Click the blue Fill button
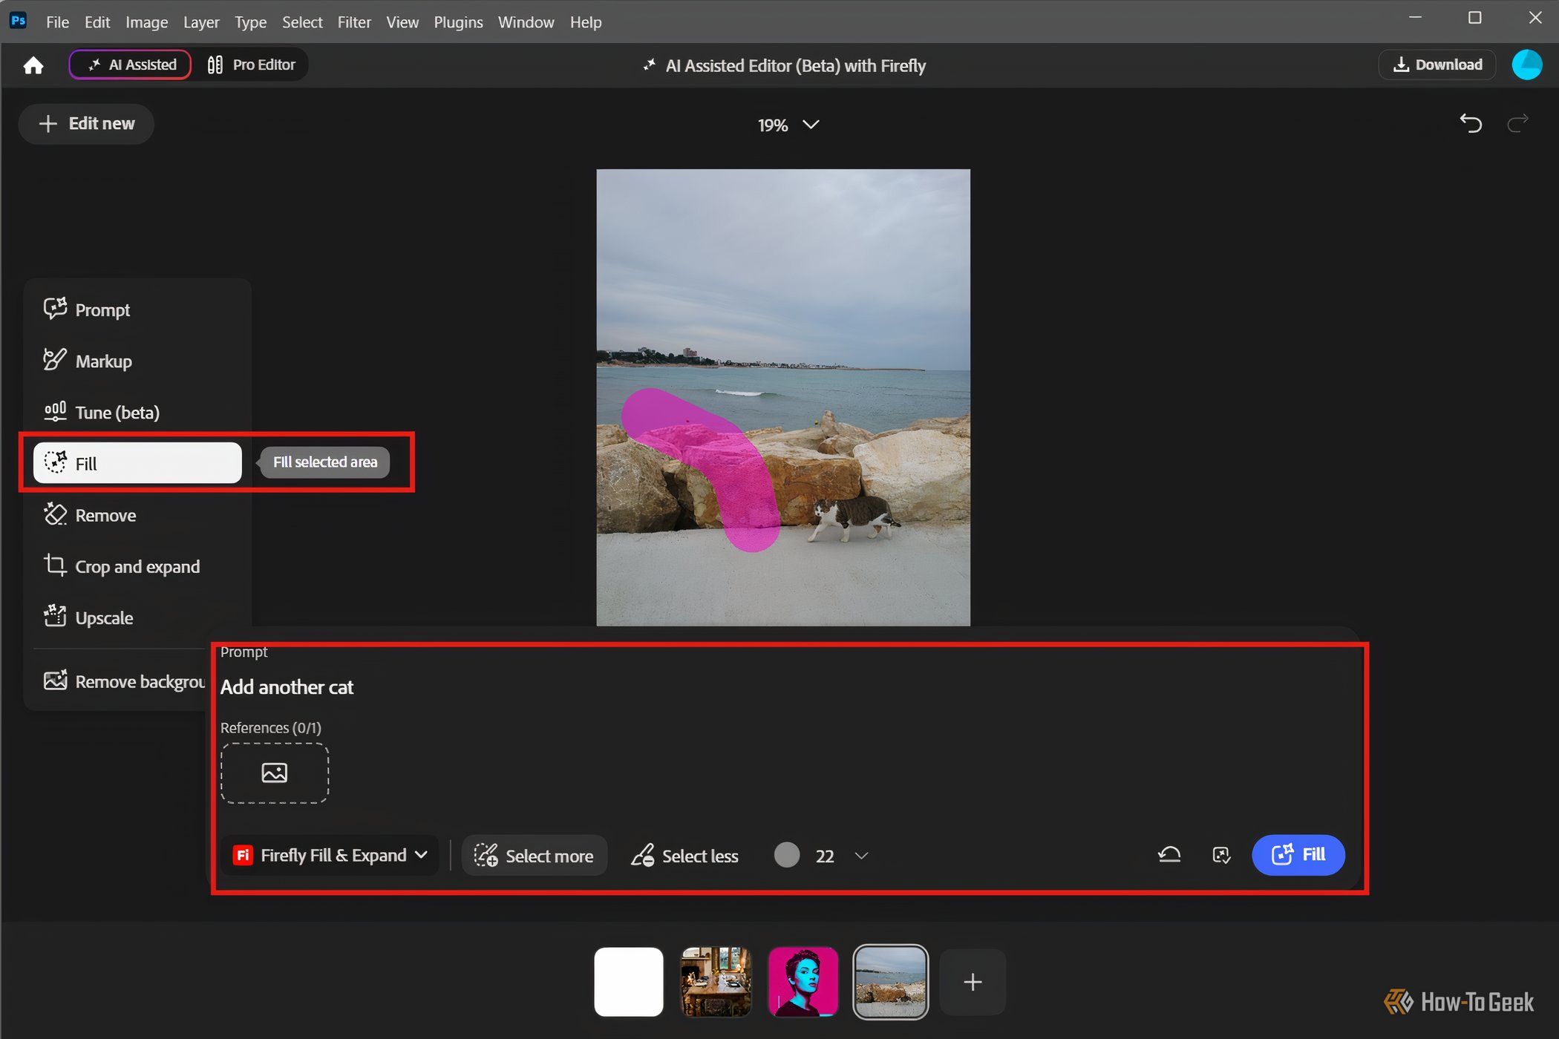Screen dimensions: 1559x1039 1298,855
